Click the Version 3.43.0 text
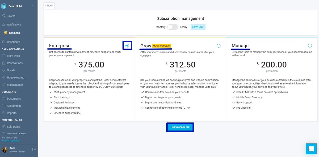This screenshot has width=319, height=157. coord(10,138)
